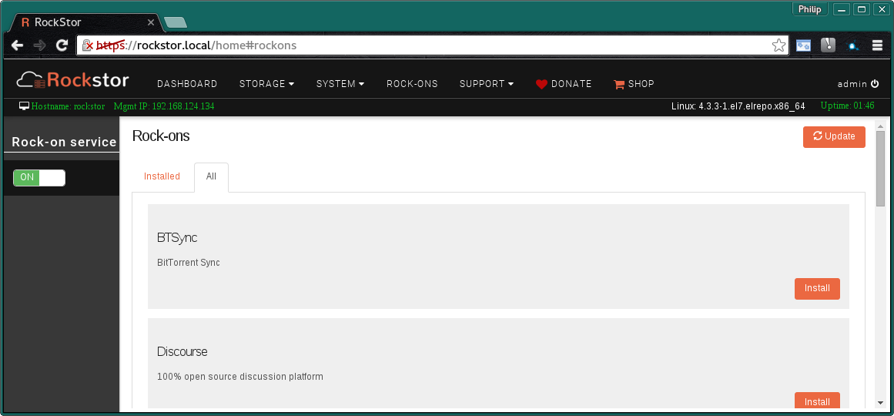The image size is (894, 416).
Task: Expand the SUPPORT dropdown menu
Action: pyautogui.click(x=487, y=84)
